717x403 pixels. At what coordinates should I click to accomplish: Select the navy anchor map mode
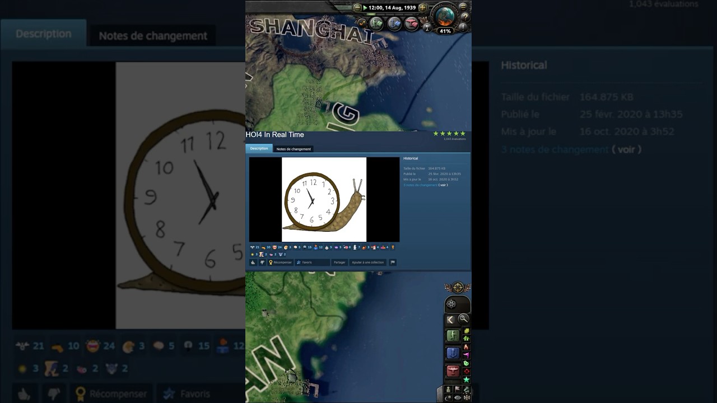[x=453, y=353]
